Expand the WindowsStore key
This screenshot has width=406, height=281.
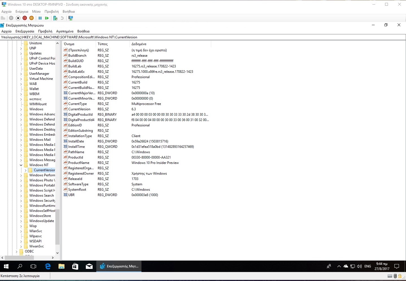(21, 216)
